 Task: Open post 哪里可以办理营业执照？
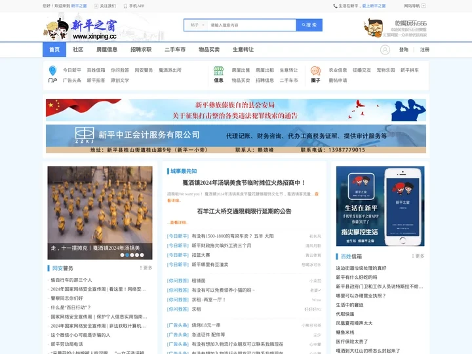[361, 296]
